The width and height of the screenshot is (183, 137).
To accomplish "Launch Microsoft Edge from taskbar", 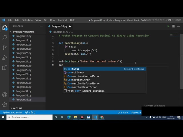I will point(69,117).
